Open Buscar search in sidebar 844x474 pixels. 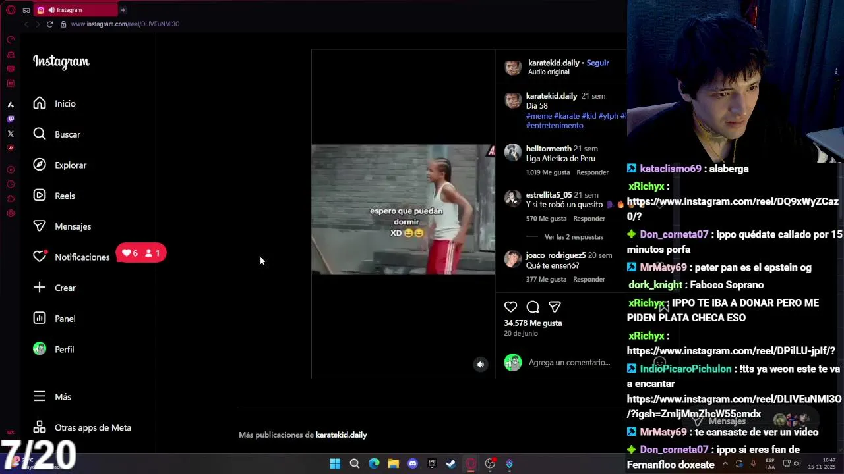coord(57,134)
